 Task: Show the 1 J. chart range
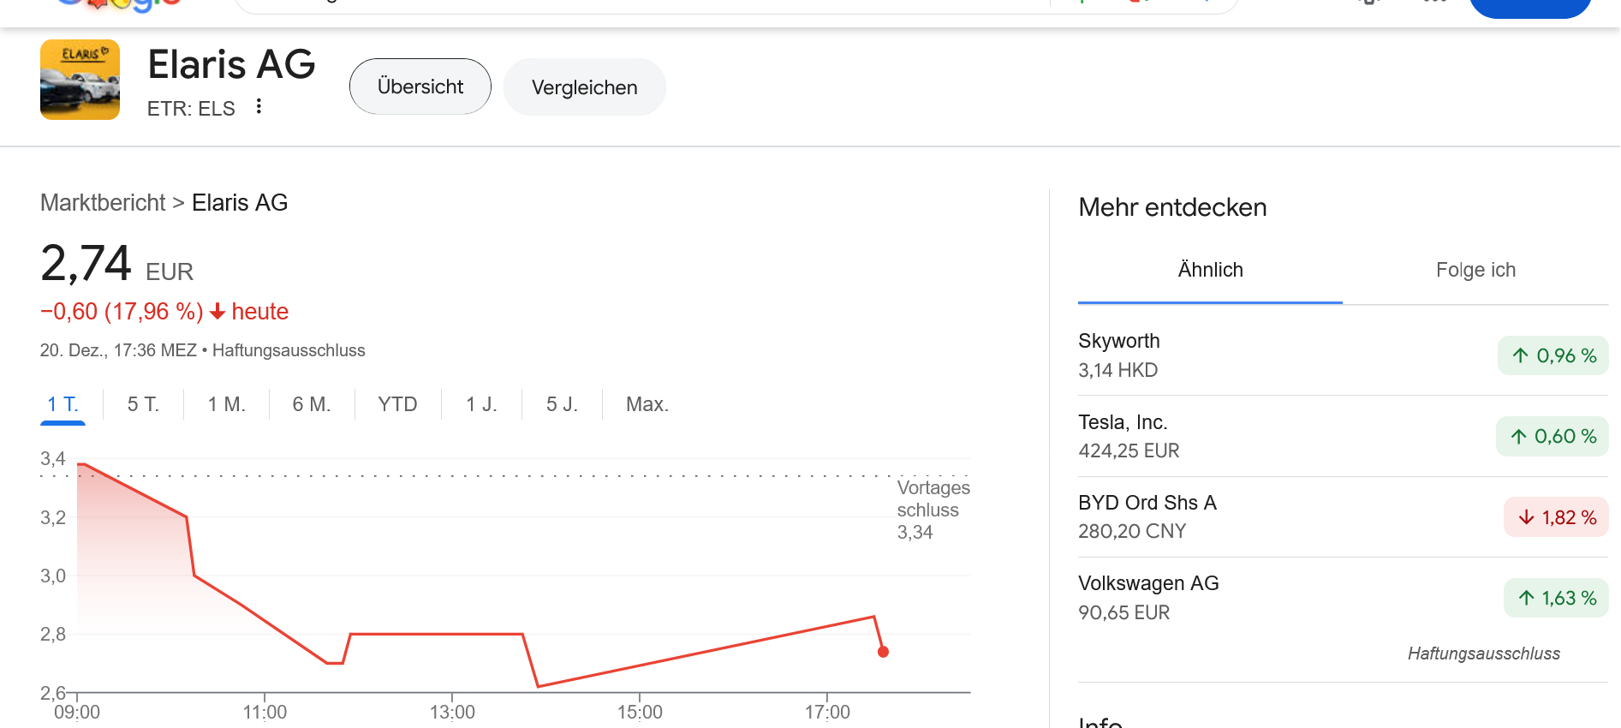[x=481, y=404]
